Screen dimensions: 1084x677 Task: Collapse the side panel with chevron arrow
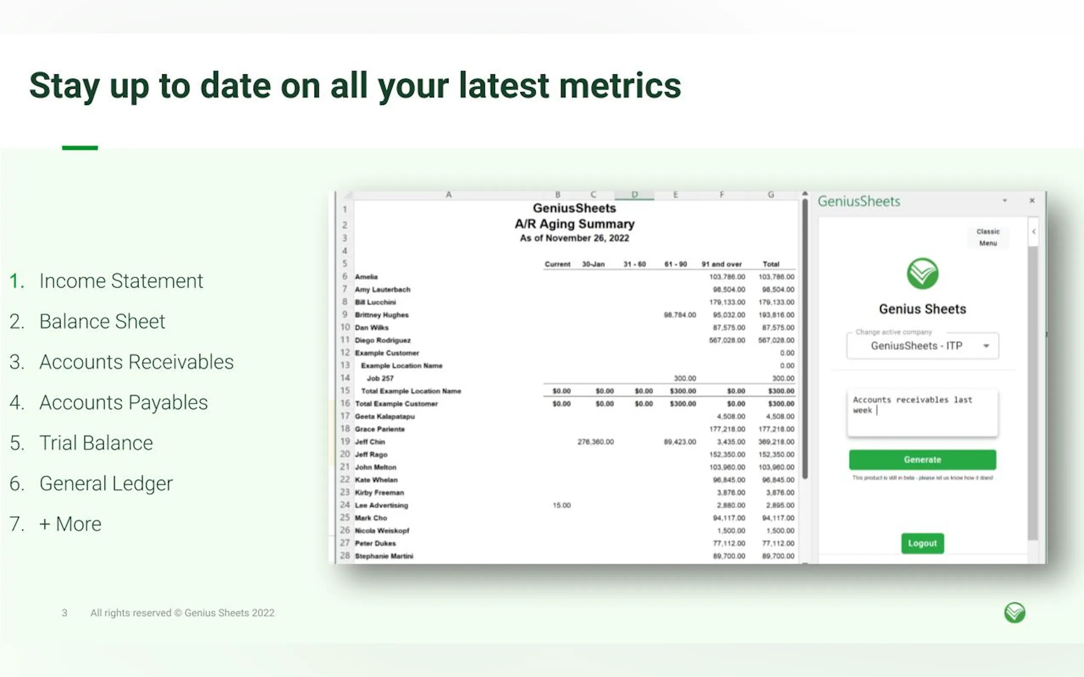point(1033,231)
